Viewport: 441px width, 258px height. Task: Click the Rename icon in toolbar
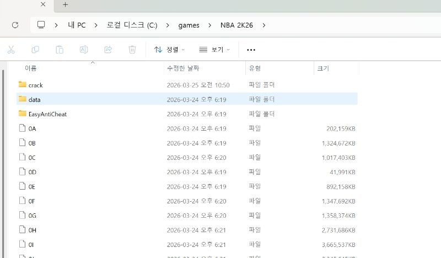(84, 50)
